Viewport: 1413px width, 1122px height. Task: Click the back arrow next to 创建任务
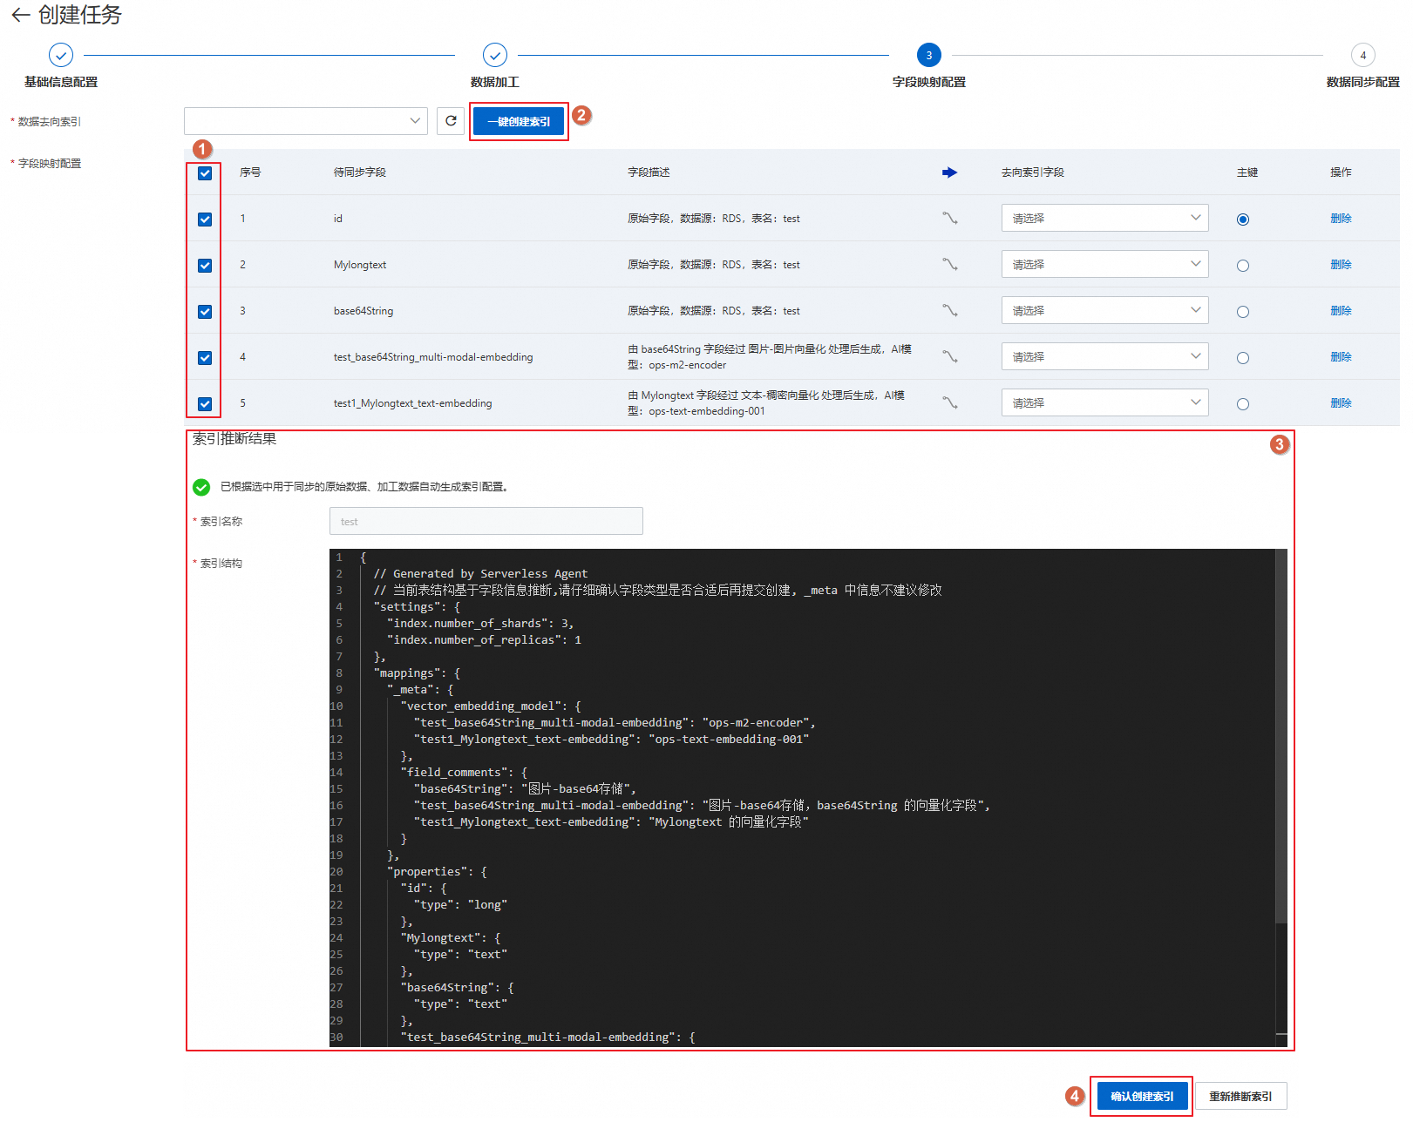(20, 15)
